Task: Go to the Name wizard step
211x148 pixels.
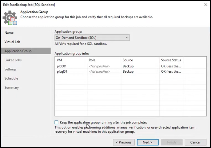Action: [x=9, y=33]
